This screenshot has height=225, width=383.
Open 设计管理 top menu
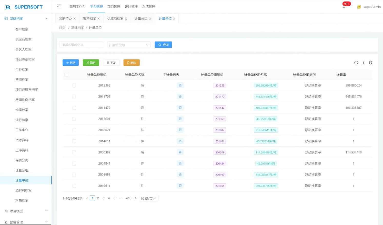tap(131, 7)
